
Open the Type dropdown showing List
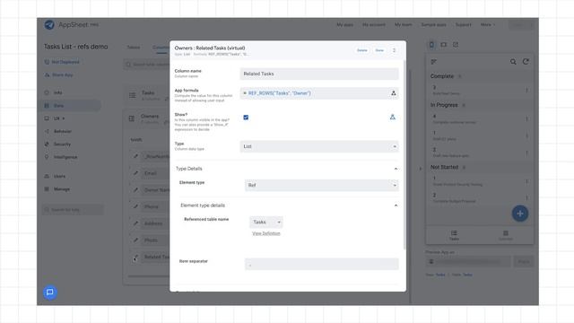point(319,146)
